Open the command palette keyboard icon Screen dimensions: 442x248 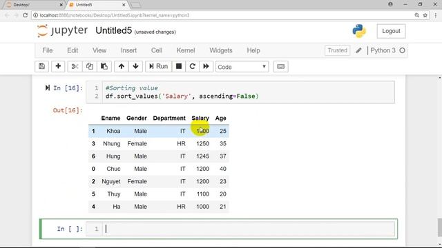[280, 66]
